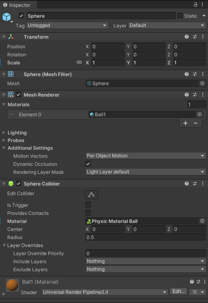Viewport: 208px width, 303px height.
Task: Collapse the Materials list foldout
Action: pos(4,104)
